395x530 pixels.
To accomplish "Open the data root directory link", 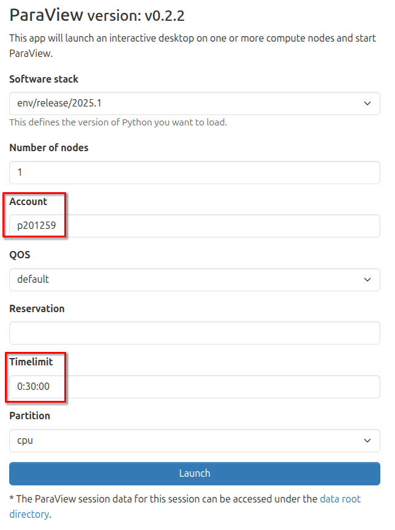I will click(340, 499).
